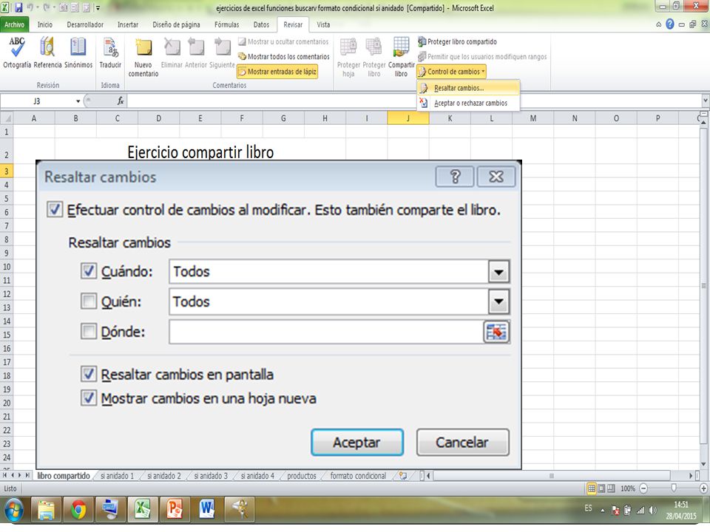Open the Name Box dropdown arrow

[x=78, y=101]
